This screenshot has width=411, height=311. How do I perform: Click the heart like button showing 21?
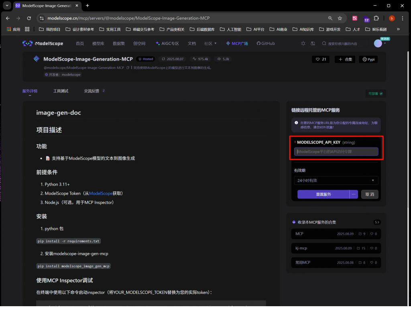click(321, 59)
